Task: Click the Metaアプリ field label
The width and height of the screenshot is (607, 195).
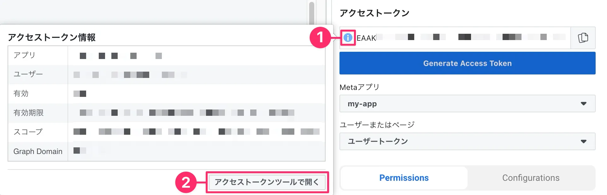Action: [359, 87]
